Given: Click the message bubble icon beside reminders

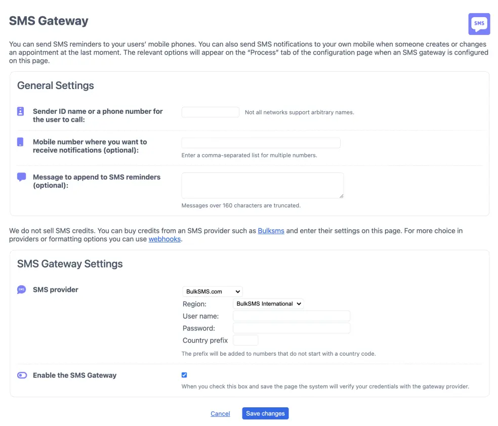Looking at the screenshot, I should [21, 177].
